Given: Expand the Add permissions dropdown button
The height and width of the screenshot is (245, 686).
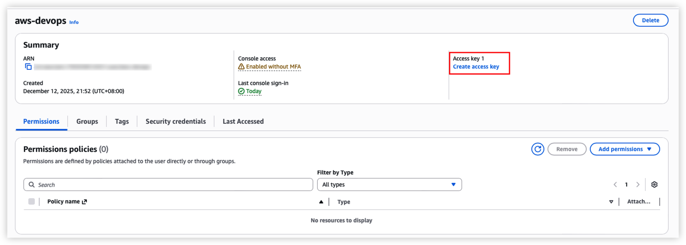Looking at the screenshot, I should [624, 149].
